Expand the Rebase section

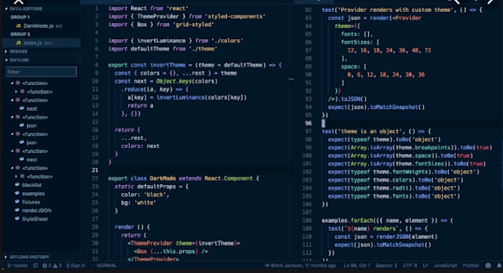point(6,51)
